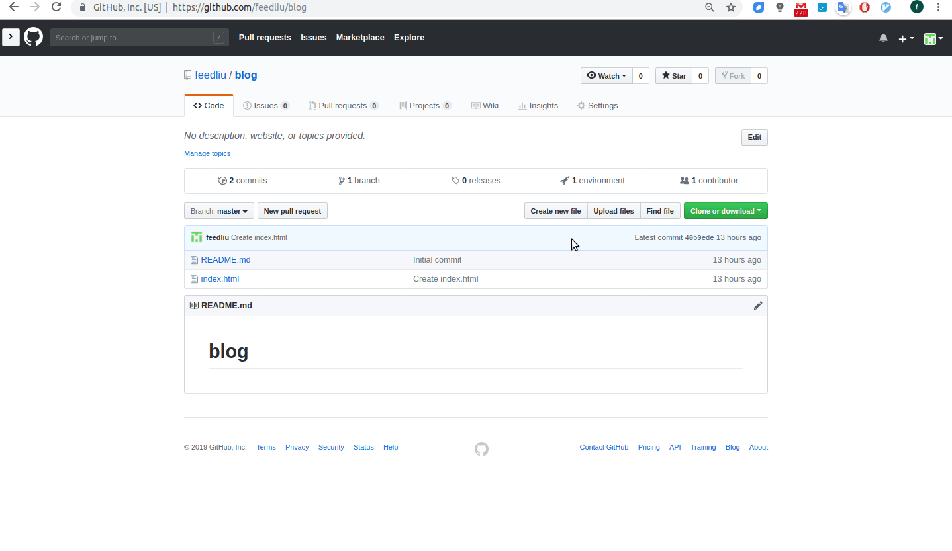The image size is (952, 551).
Task: Star the repository
Action: [674, 76]
